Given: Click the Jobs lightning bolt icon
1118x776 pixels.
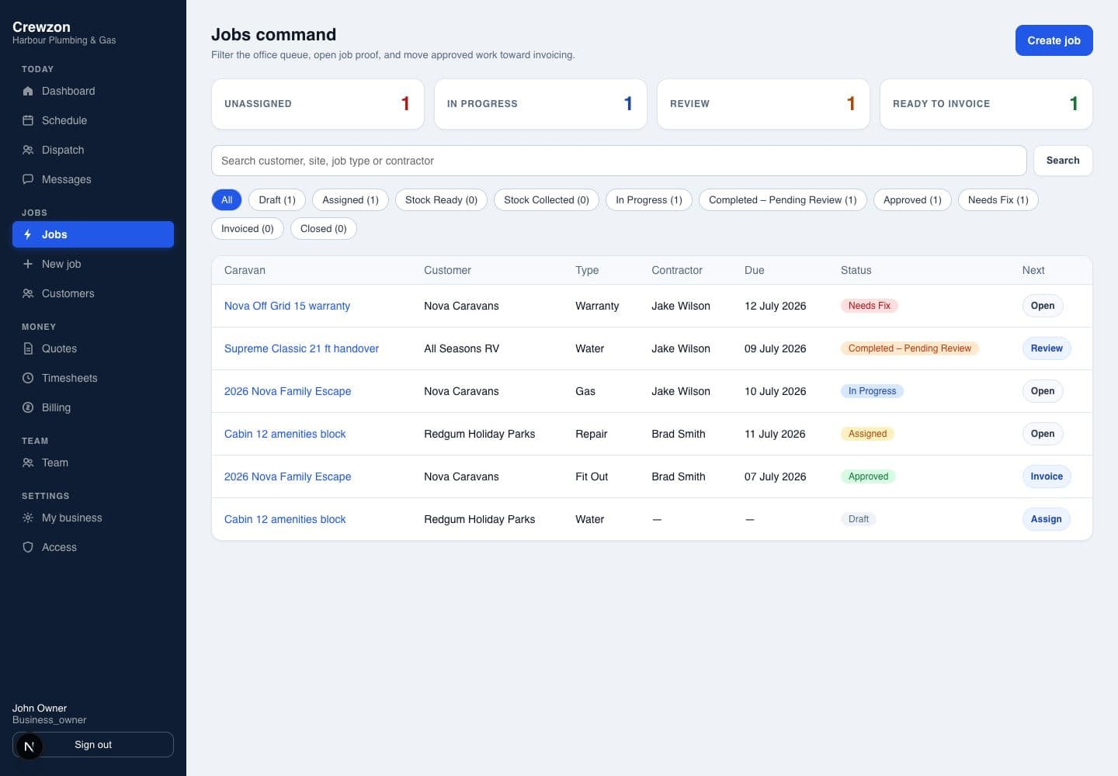Looking at the screenshot, I should 28,234.
